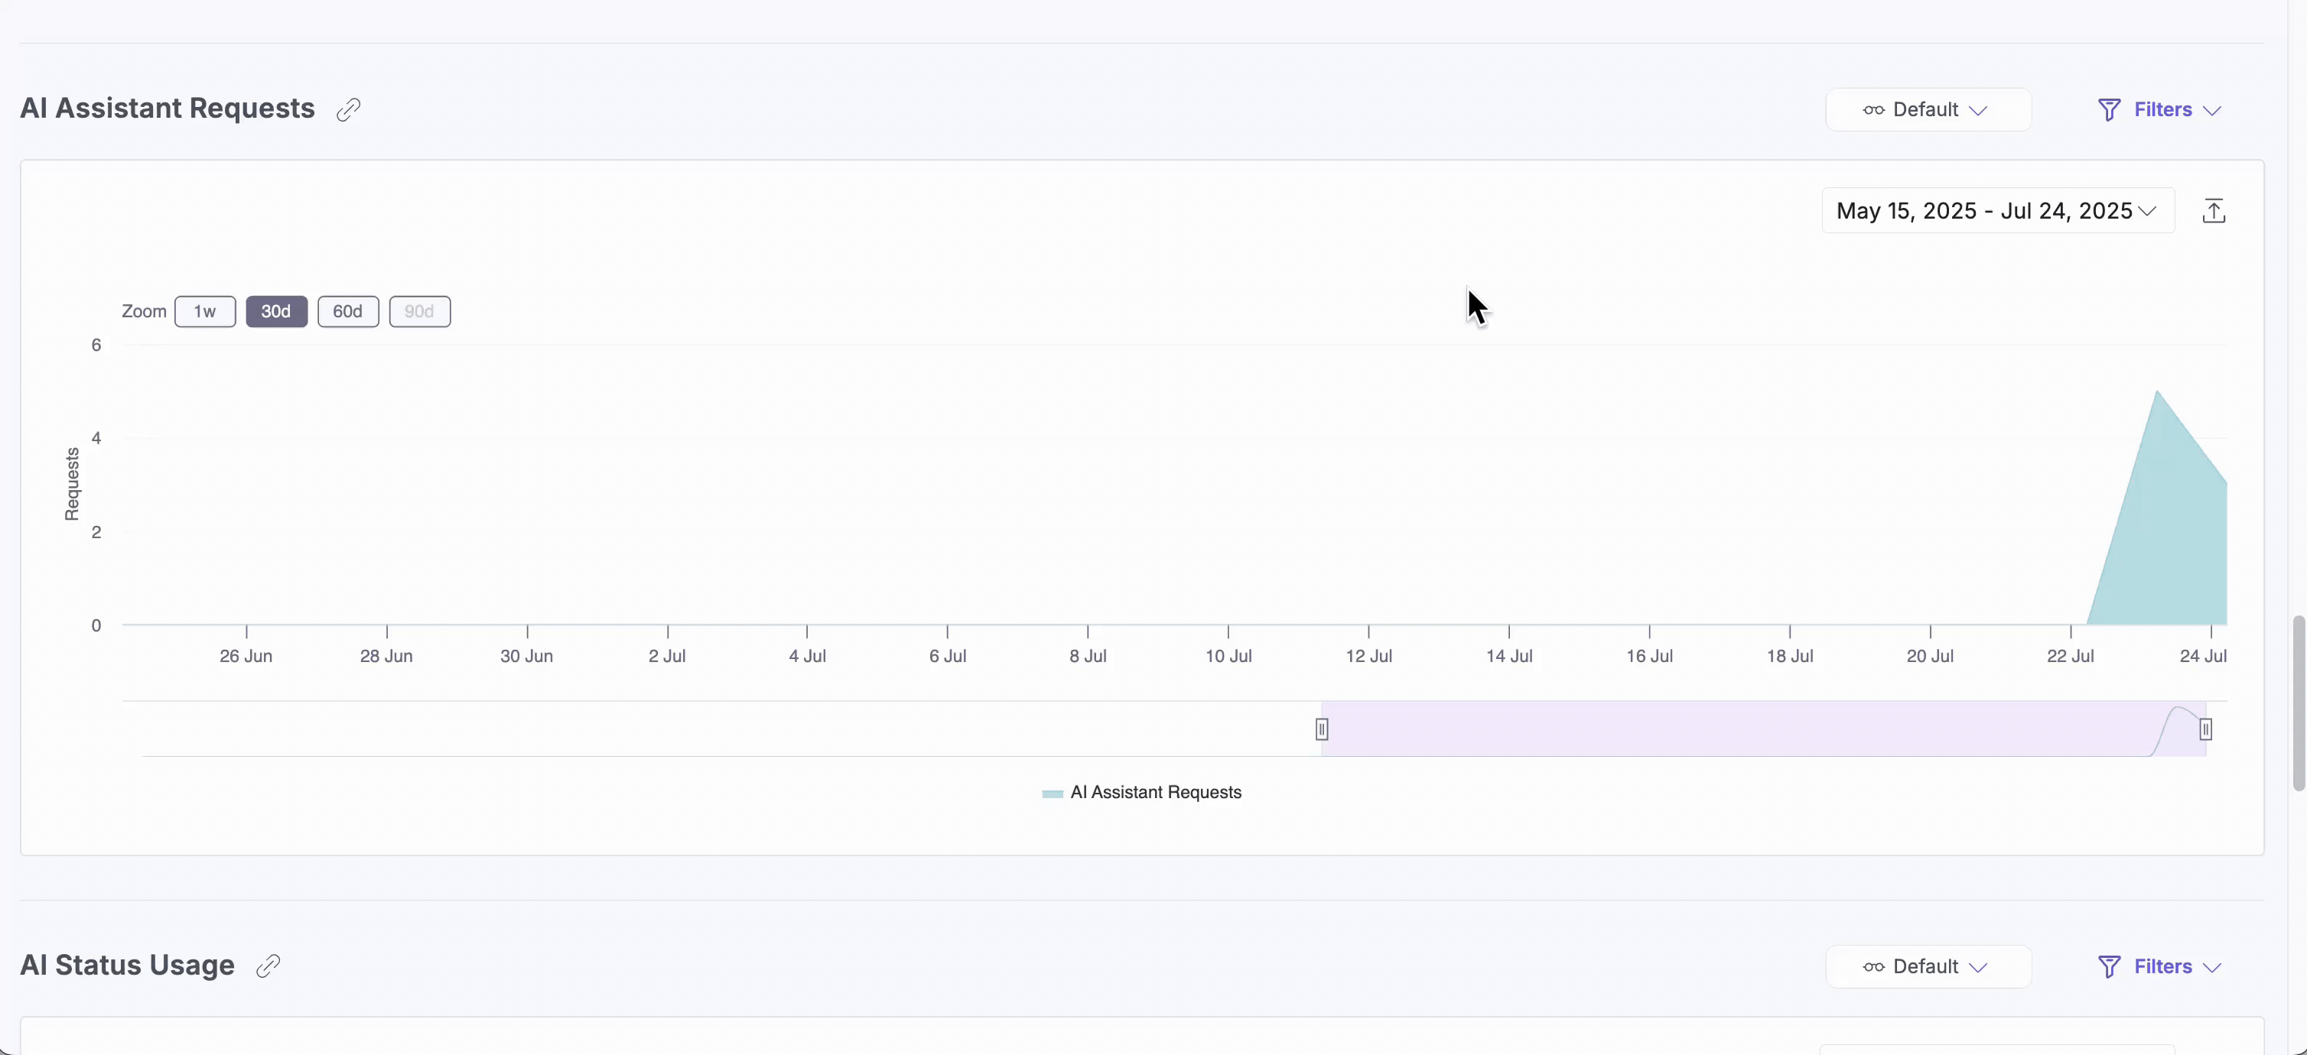Viewport: 2307px width, 1055px height.
Task: Switch zoom to 60d
Action: [347, 310]
